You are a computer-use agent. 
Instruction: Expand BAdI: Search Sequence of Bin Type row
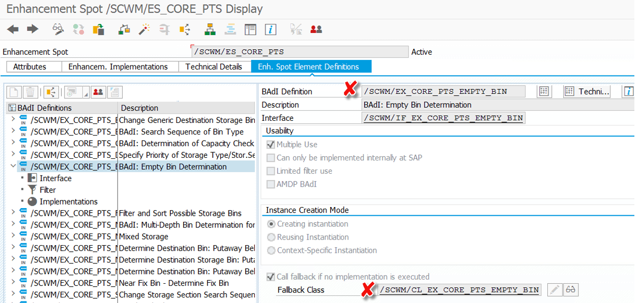pos(13,131)
